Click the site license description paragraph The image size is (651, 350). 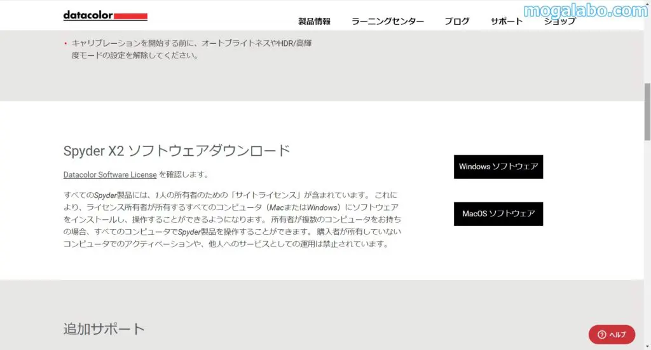(232, 219)
